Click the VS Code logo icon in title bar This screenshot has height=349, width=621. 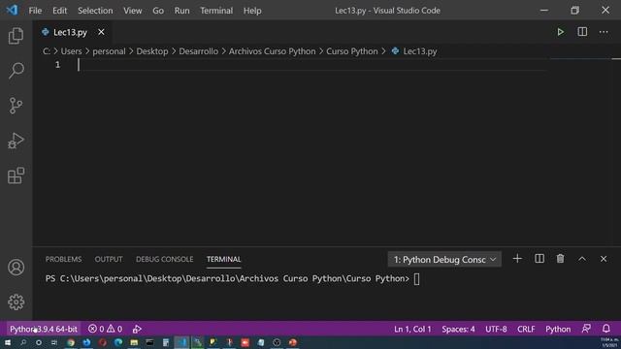click(x=12, y=10)
